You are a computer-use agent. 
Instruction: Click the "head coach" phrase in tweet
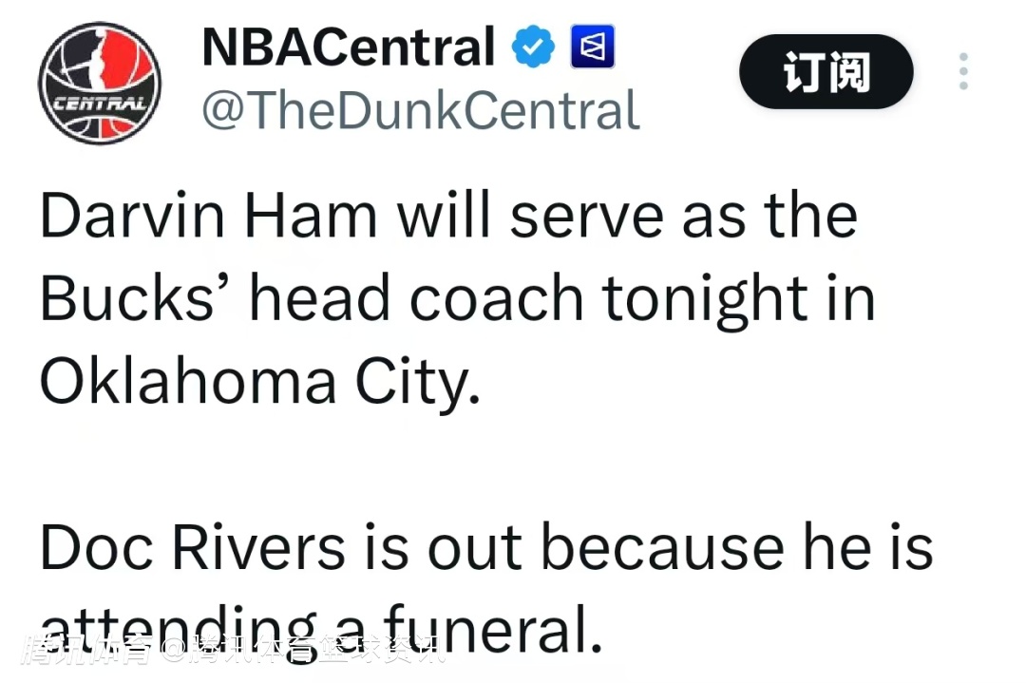pos(416,297)
